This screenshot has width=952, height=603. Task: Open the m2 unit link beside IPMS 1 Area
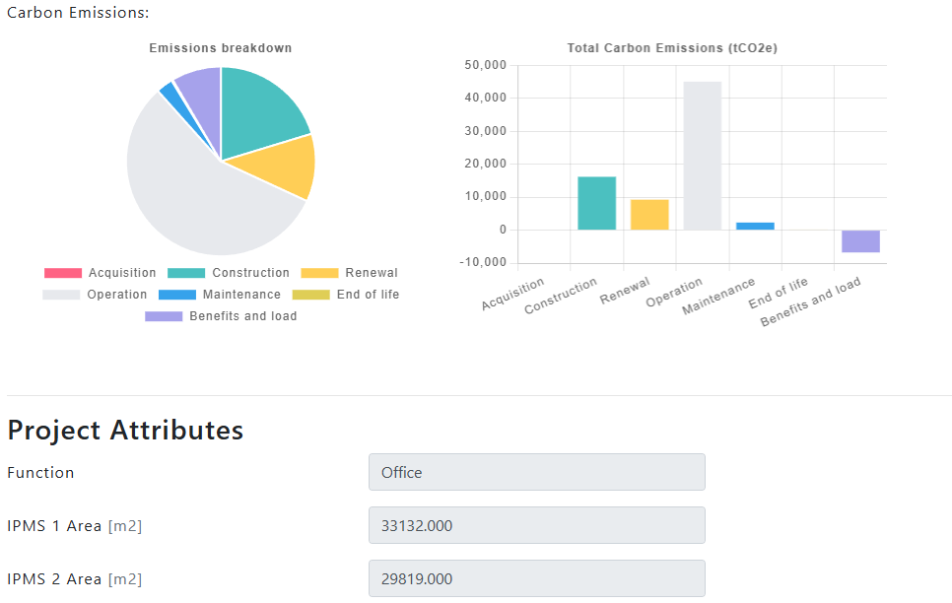[x=123, y=525]
